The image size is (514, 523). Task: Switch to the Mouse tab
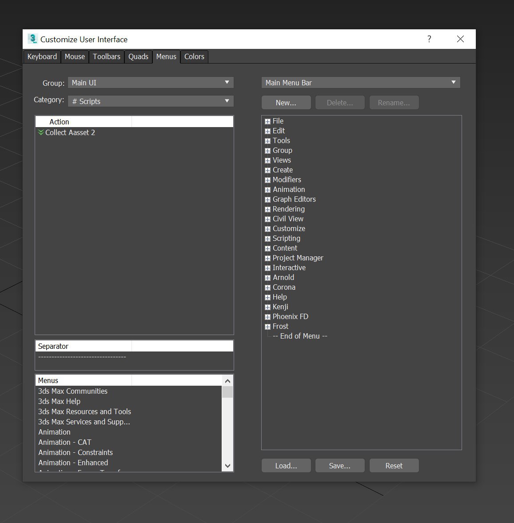(x=75, y=57)
